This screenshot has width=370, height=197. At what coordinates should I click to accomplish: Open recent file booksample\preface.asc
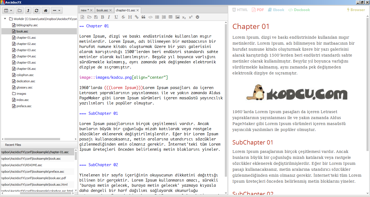coord(37,172)
